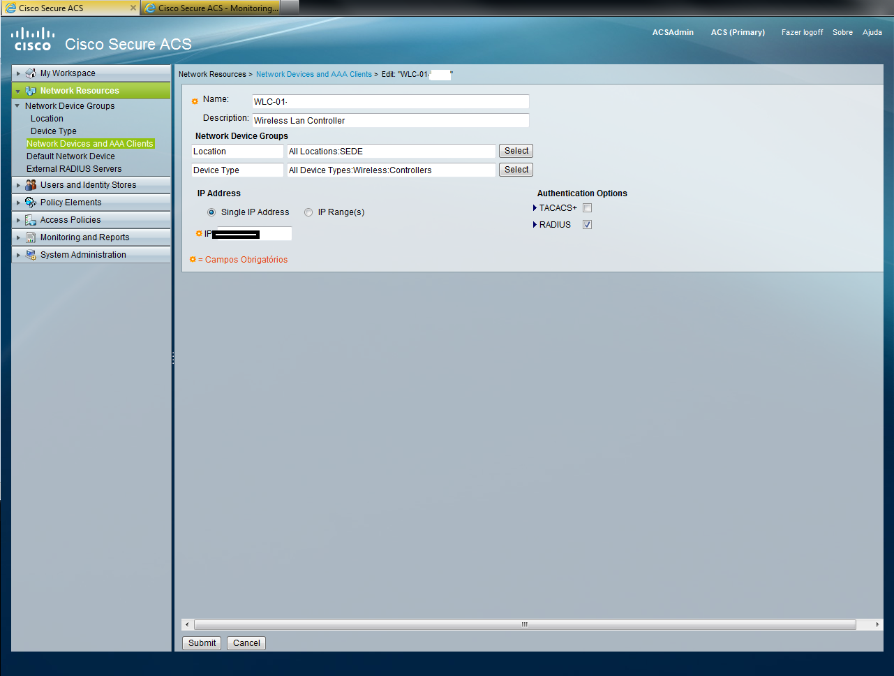Click Network Devices and AAA Clients breadcrumb
894x676 pixels.
314,74
